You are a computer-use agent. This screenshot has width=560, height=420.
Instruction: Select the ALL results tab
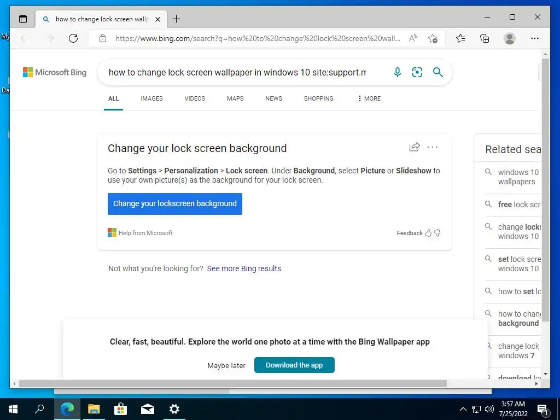pos(114,98)
